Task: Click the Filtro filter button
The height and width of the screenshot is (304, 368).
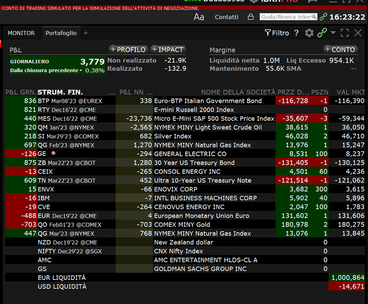Action: 277,33
